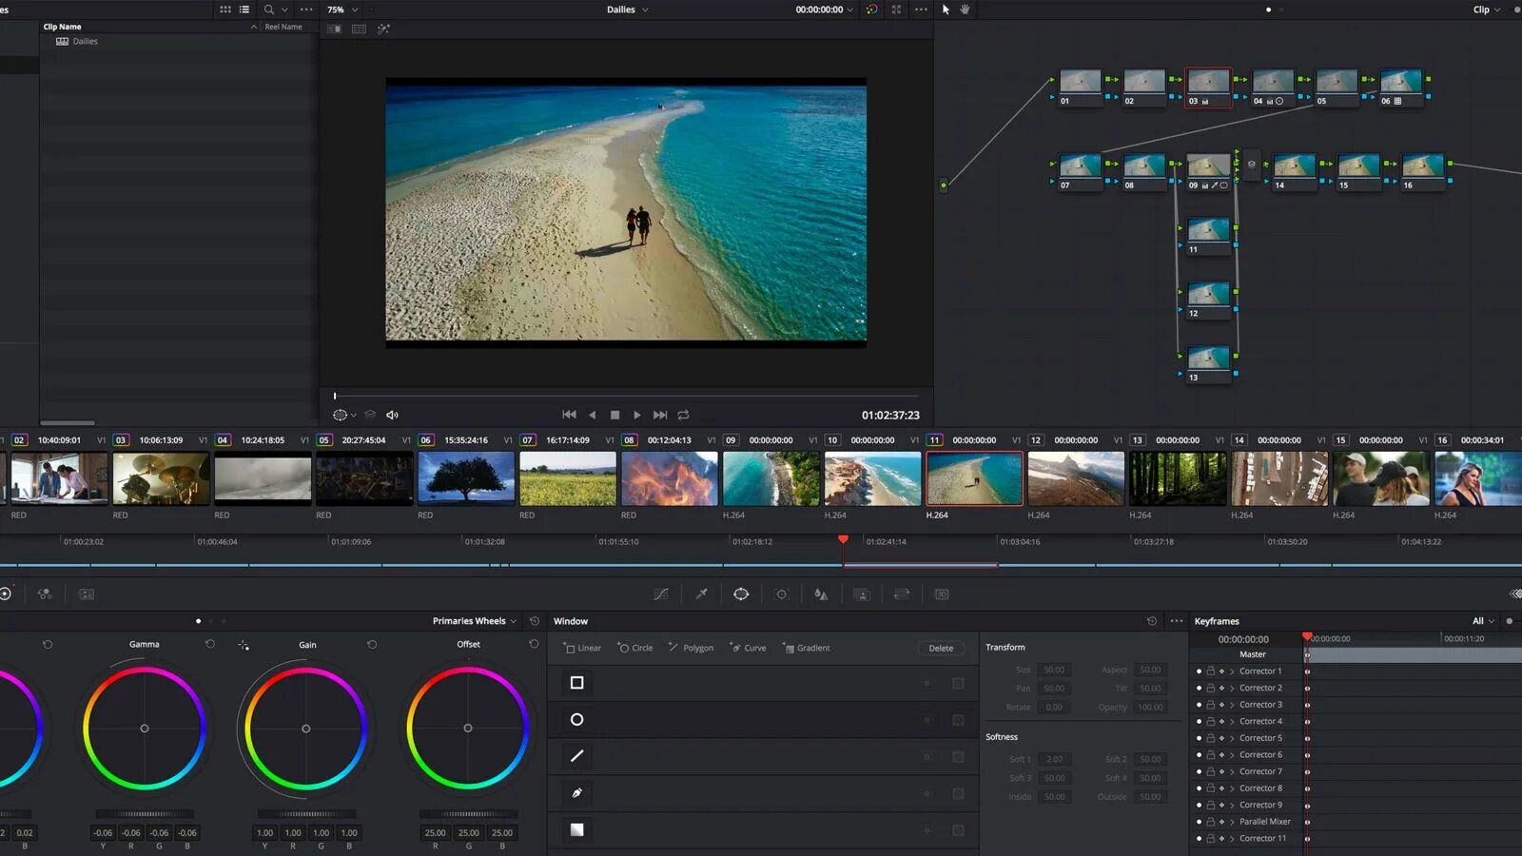Add a Gradient window

point(806,649)
